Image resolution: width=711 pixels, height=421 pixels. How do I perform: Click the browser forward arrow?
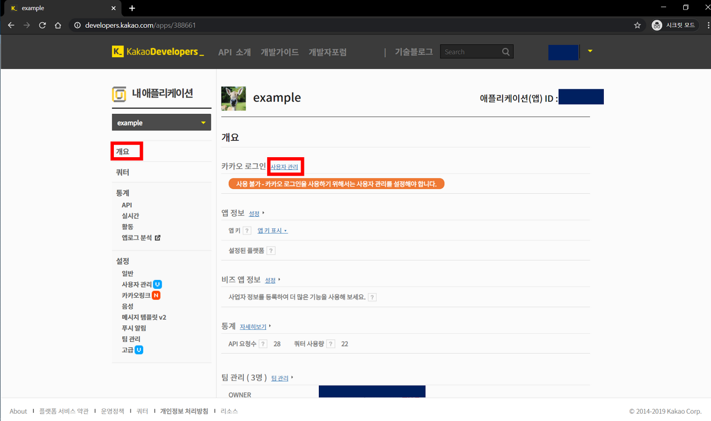pos(27,25)
